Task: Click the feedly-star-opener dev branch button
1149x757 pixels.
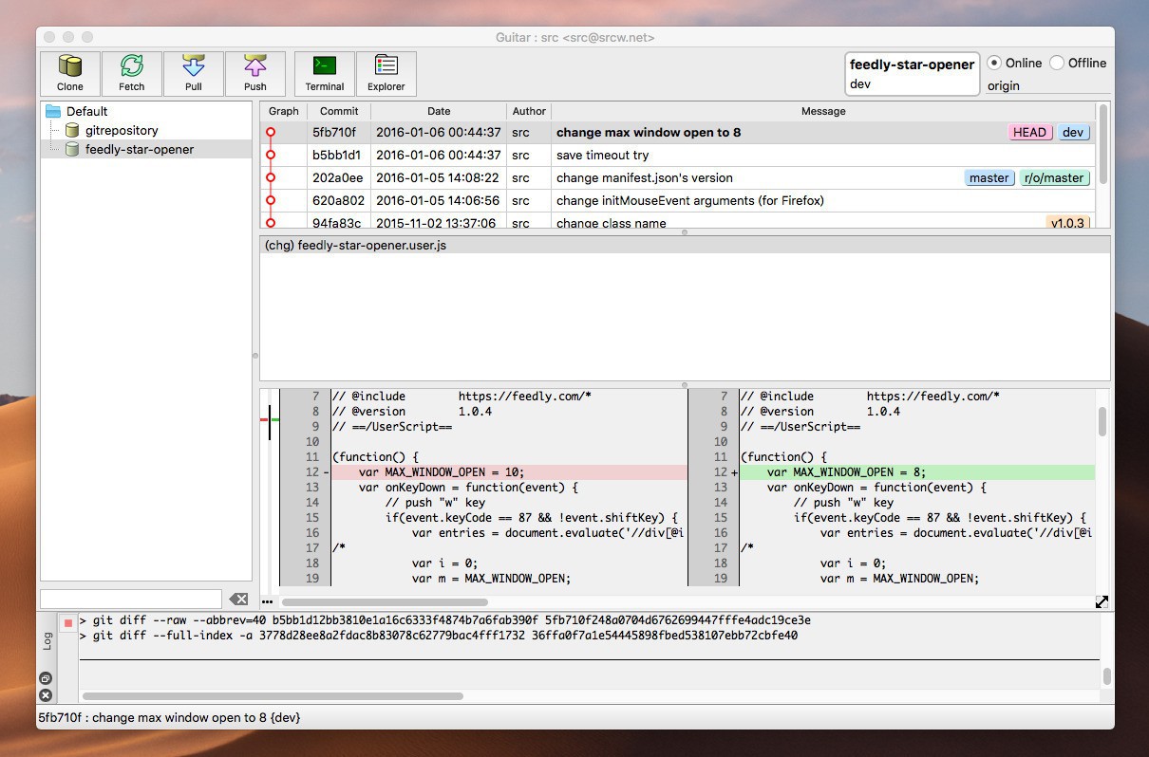Action: point(912,74)
